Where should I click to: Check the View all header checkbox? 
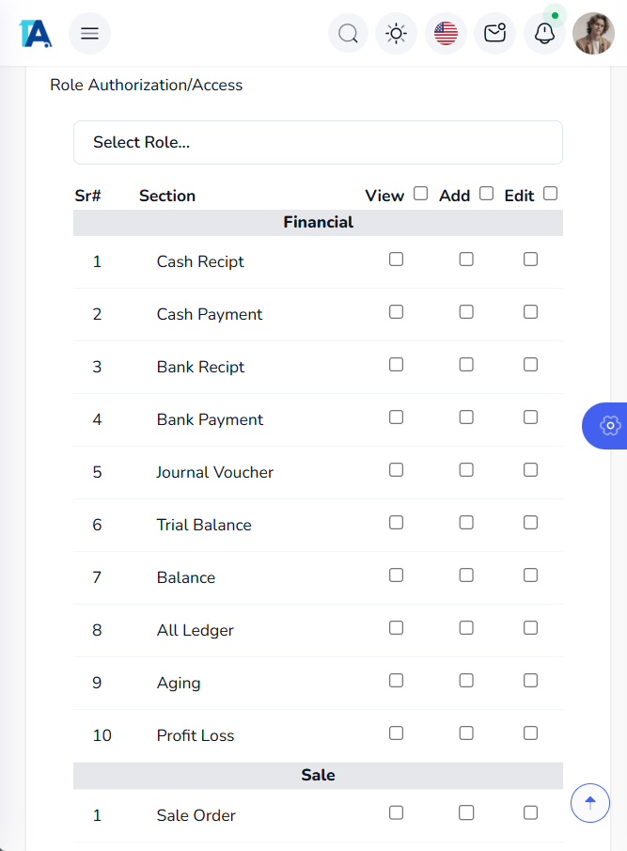click(x=420, y=194)
